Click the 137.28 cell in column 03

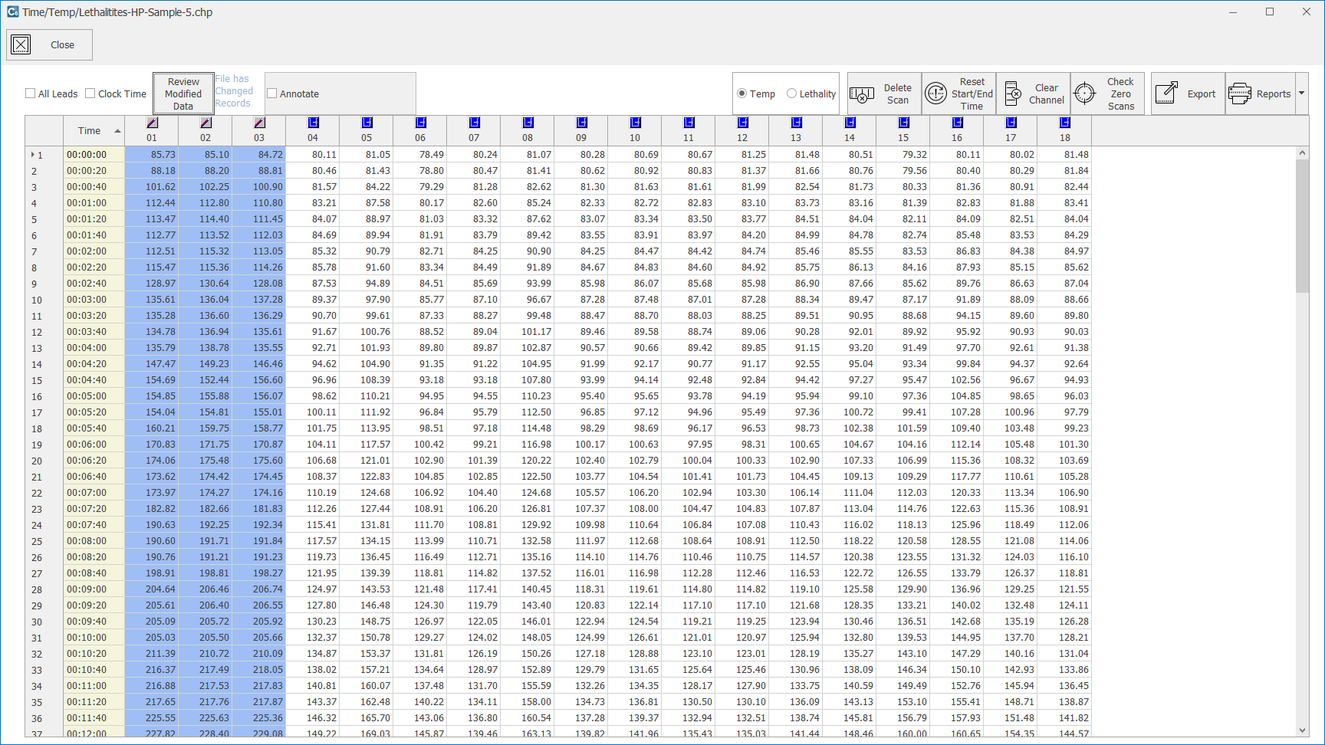[259, 300]
